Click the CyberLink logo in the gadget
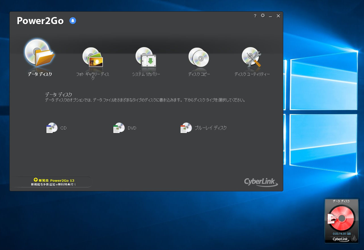 (x=340, y=239)
